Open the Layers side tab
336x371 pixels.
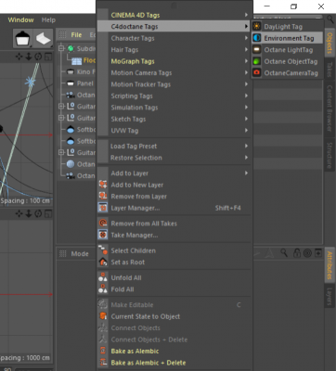[330, 296]
